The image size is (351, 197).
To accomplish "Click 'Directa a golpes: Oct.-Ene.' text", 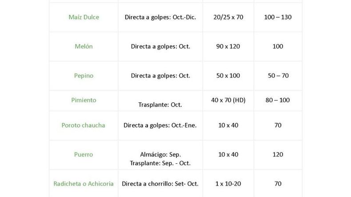I will pos(160,125).
